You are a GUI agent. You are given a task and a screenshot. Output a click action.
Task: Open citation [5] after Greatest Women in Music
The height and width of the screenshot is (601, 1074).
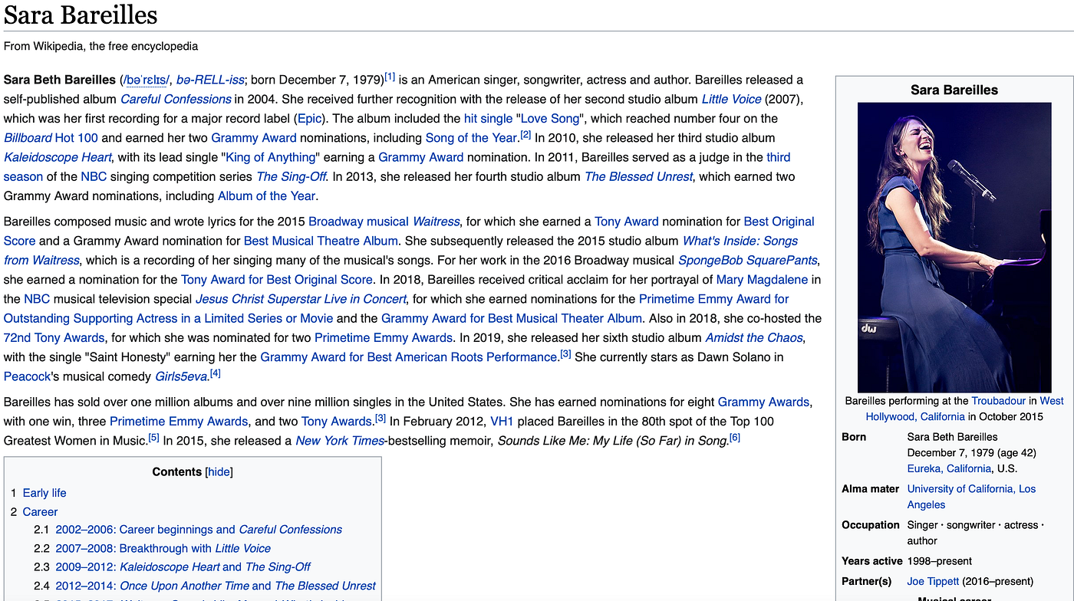[154, 437]
